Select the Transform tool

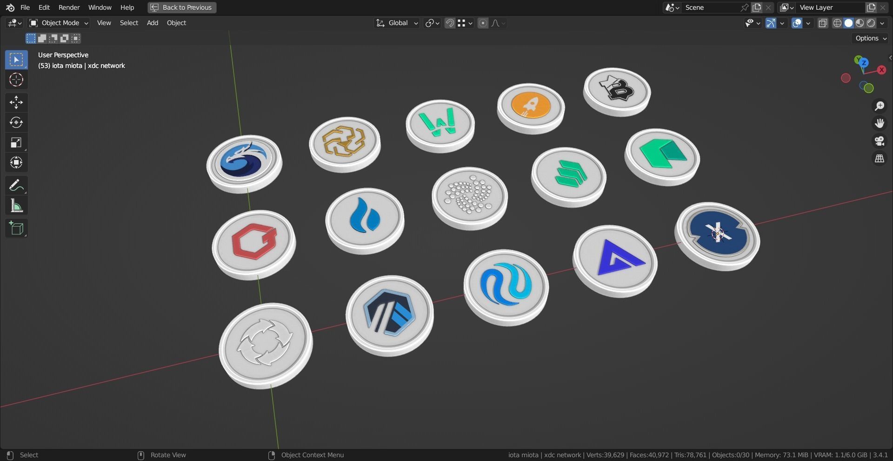click(16, 162)
